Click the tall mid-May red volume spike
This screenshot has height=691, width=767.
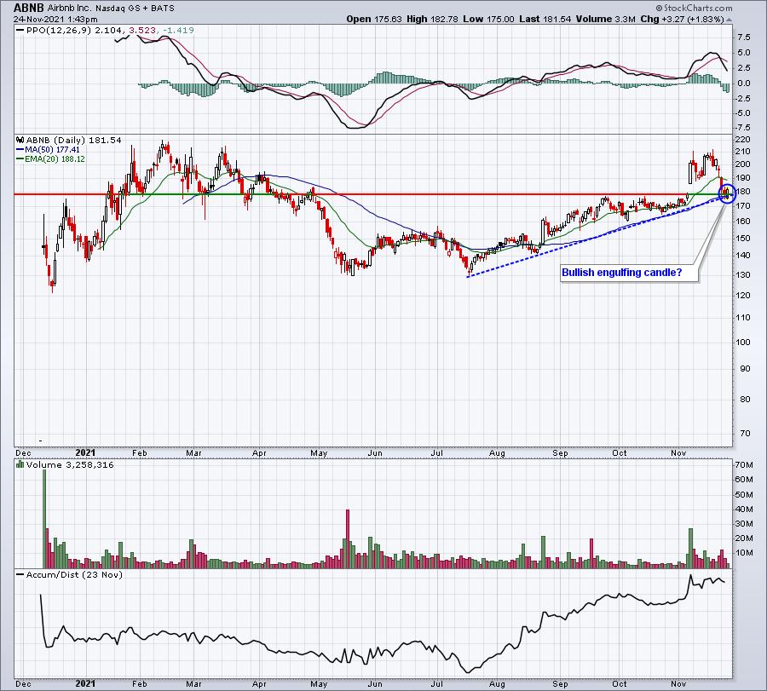click(348, 538)
